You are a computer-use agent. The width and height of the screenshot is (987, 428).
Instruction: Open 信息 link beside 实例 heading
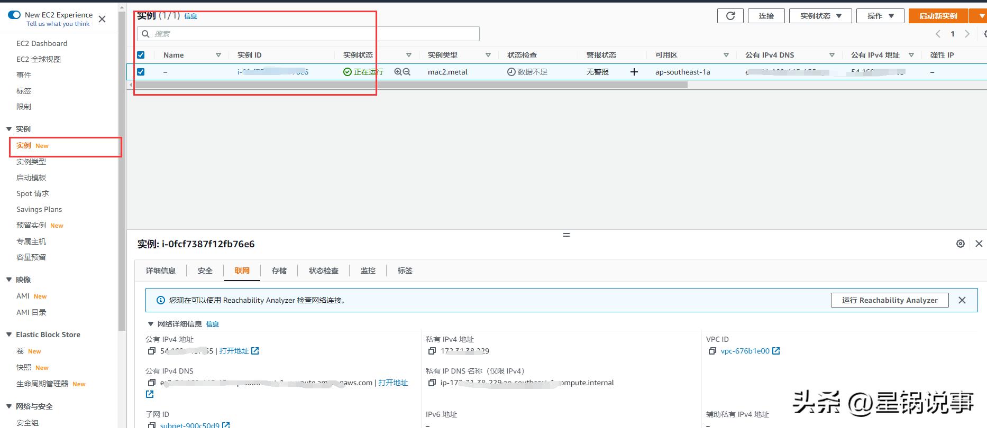(190, 16)
